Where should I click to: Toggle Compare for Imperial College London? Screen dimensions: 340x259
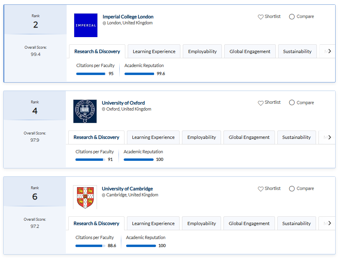tap(292, 17)
